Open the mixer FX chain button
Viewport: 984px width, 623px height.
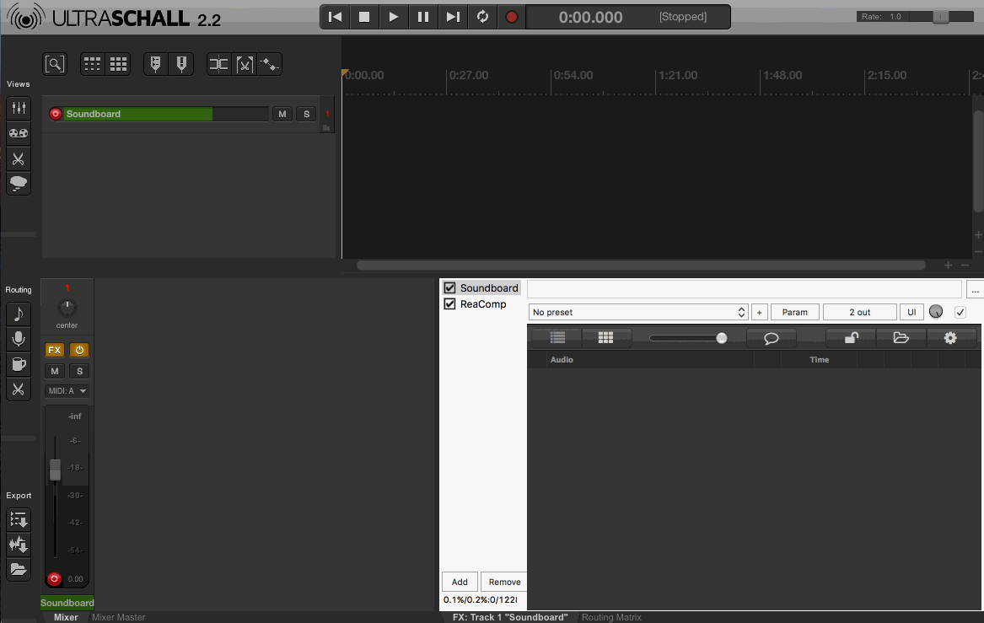55,350
